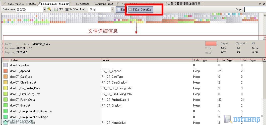The image size is (266, 125).
Task: Click the dbo.CT_GroupStatisticByDispenser color icon
Action: (x=6, y=111)
